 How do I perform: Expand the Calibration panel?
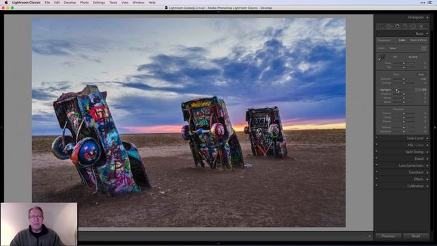[x=427, y=186]
